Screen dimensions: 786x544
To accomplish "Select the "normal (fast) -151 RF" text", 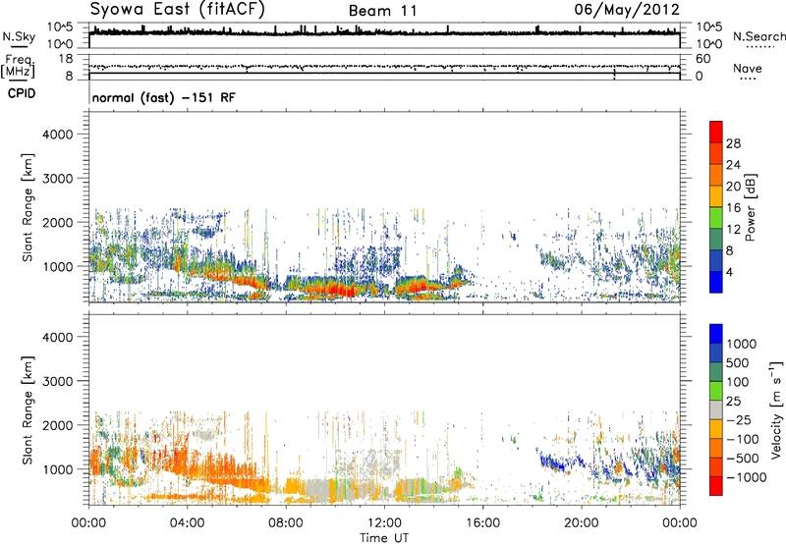I will pos(163,97).
